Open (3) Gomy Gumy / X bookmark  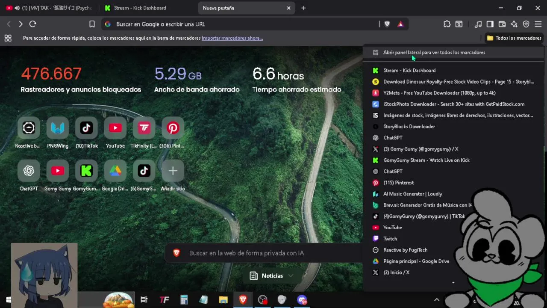coord(453,149)
